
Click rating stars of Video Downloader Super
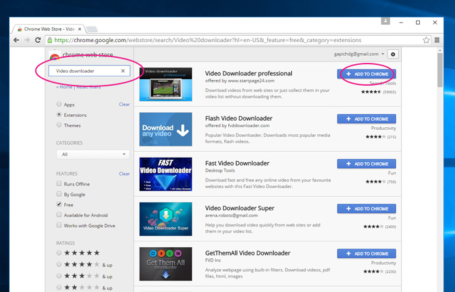(374, 226)
